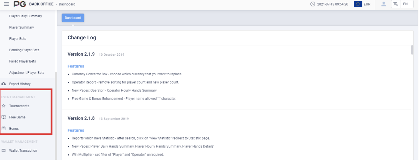
Task: Click the EU flag currency icon
Action: 358,4
